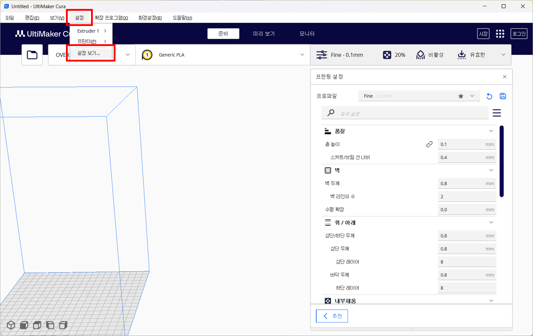Open the 파일 menu
Image resolution: width=533 pixels, height=336 pixels.
click(10, 18)
